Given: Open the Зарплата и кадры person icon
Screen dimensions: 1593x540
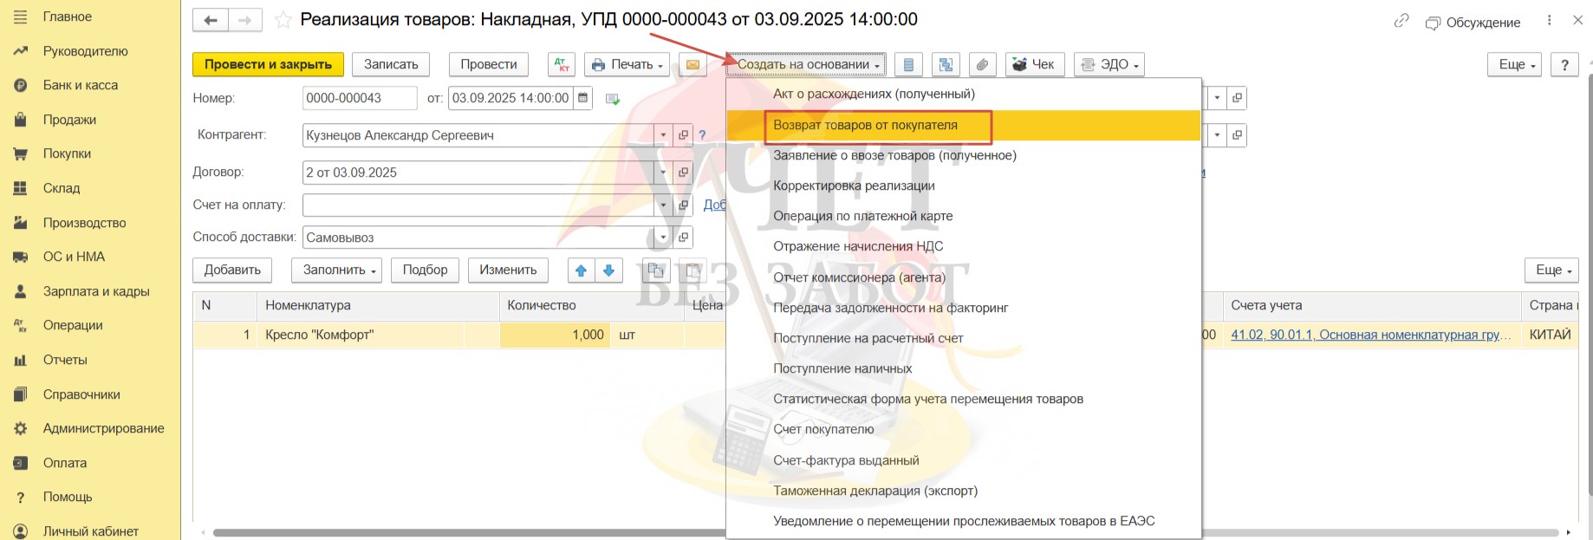Looking at the screenshot, I should point(21,291).
